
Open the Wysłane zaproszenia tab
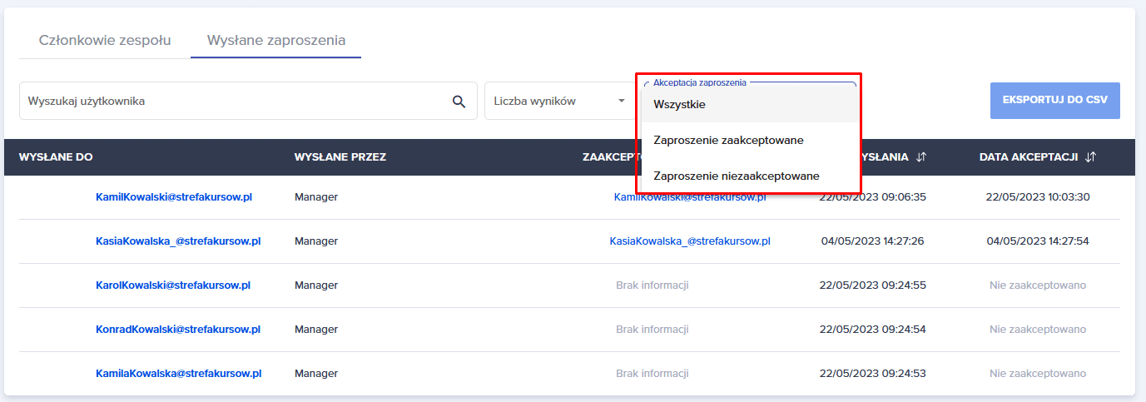(276, 40)
